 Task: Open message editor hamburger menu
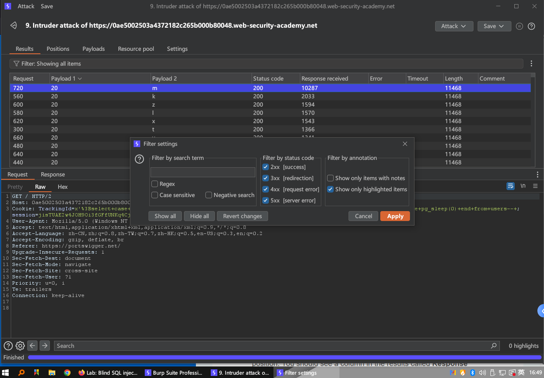click(x=535, y=186)
